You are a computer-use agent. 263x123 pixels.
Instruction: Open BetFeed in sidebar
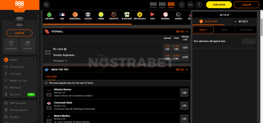click(19, 87)
